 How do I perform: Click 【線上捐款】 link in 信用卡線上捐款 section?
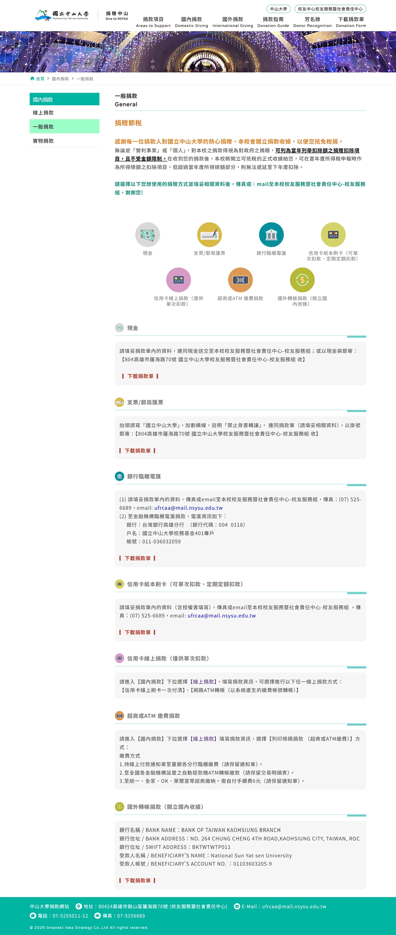coord(203,682)
